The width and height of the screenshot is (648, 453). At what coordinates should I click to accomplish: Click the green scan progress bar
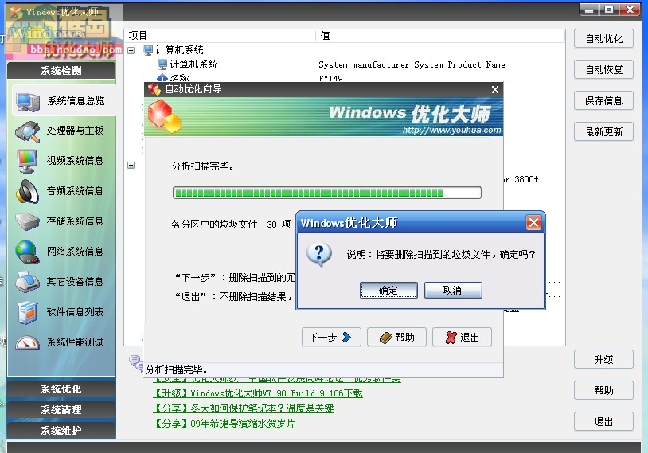pyautogui.click(x=327, y=193)
